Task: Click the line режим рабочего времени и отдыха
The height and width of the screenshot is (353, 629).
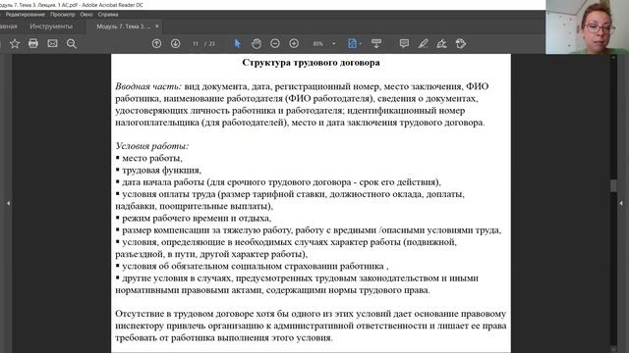Action: (x=194, y=218)
